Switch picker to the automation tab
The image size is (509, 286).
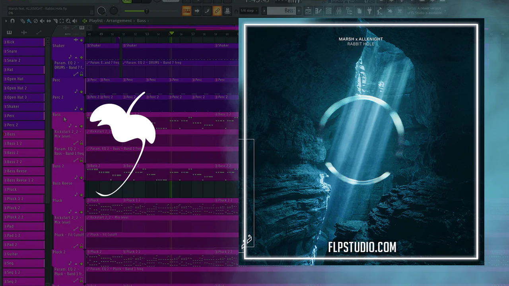point(39,32)
